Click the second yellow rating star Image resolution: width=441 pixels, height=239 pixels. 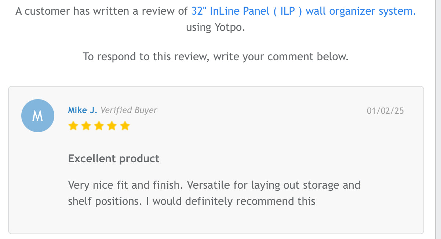(x=86, y=126)
